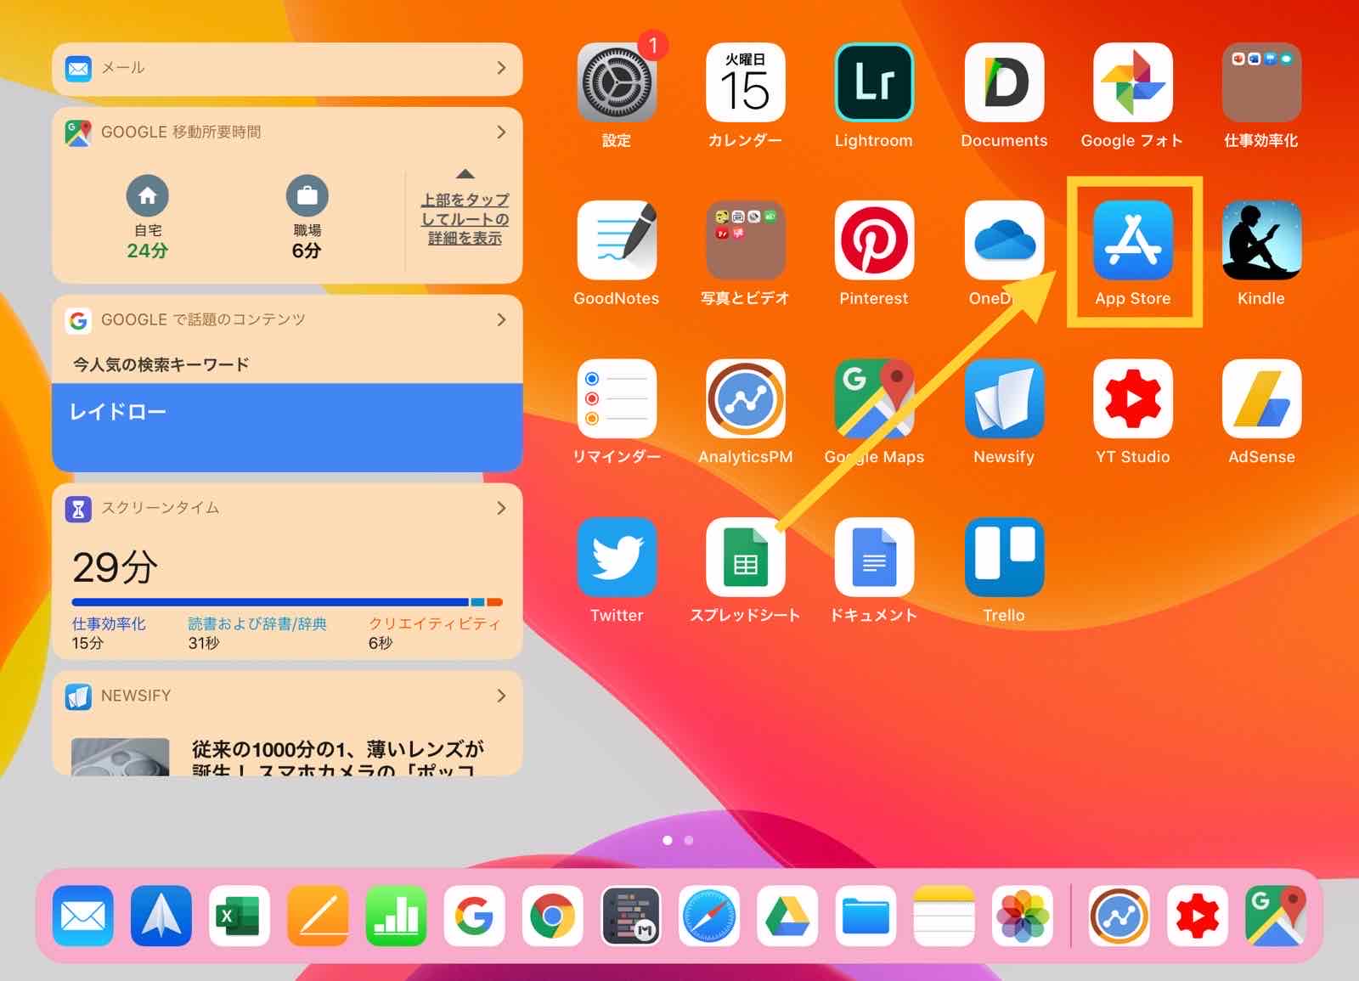Tap 今人気の検索キーワード heading
Viewport: 1359px width, 981px height.
pos(161,364)
